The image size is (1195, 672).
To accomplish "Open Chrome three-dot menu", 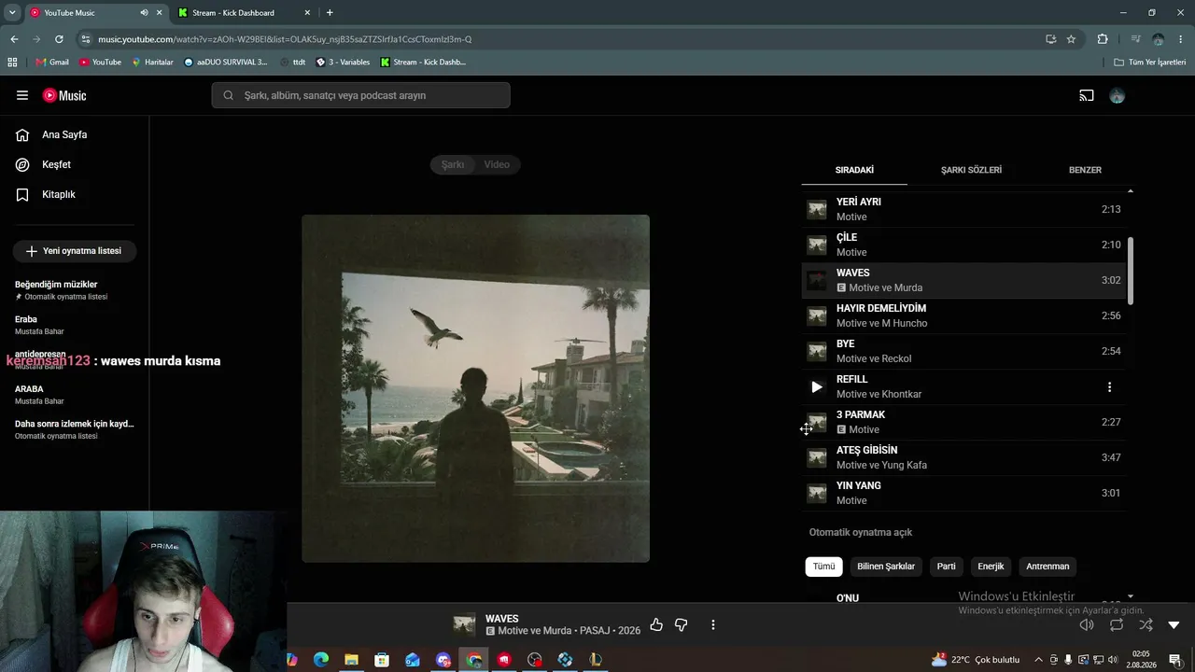I will (x=1181, y=39).
